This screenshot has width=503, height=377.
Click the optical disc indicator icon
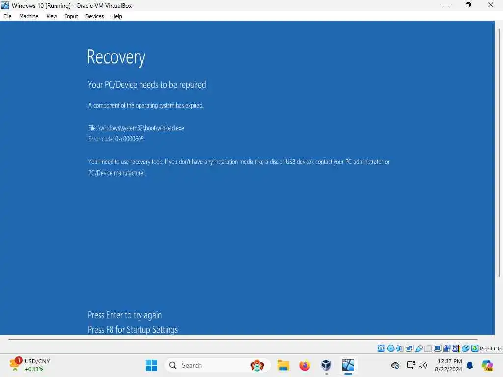391,348
